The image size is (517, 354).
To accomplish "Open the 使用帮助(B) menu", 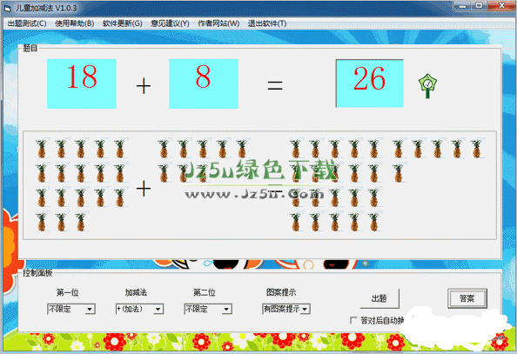I will click(75, 23).
